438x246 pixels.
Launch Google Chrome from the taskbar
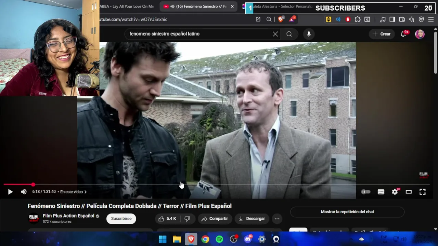coord(205,239)
